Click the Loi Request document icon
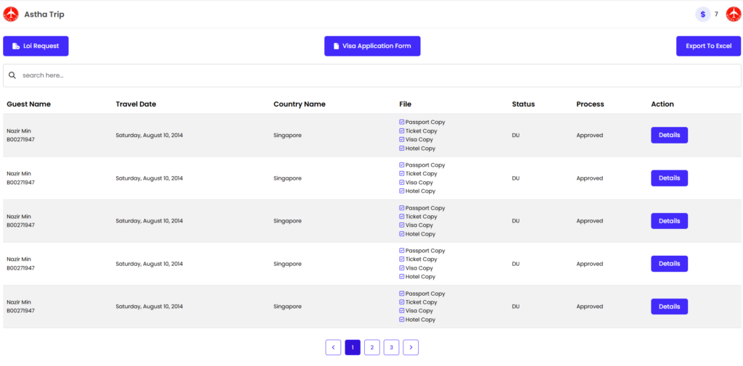Viewport: 743px width, 366px height. click(x=16, y=46)
